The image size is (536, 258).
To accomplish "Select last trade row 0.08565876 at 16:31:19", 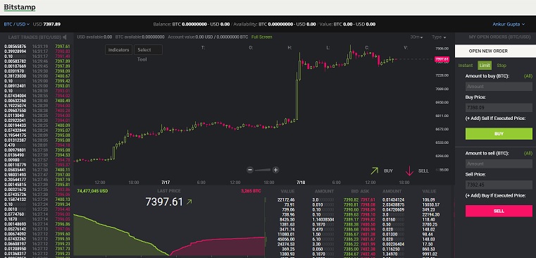I will click(37, 47).
